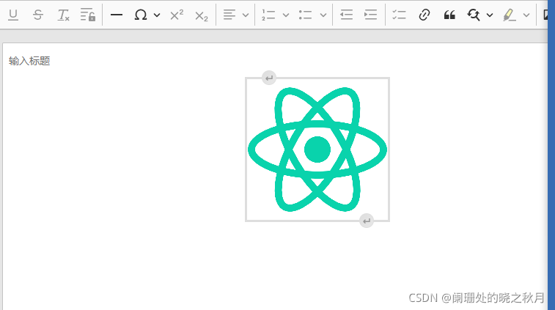
Task: Expand the find and replace dropdown arrow
Action: click(x=490, y=15)
